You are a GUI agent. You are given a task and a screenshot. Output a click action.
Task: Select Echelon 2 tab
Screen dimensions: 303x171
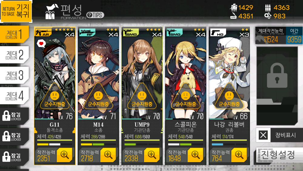(15, 55)
